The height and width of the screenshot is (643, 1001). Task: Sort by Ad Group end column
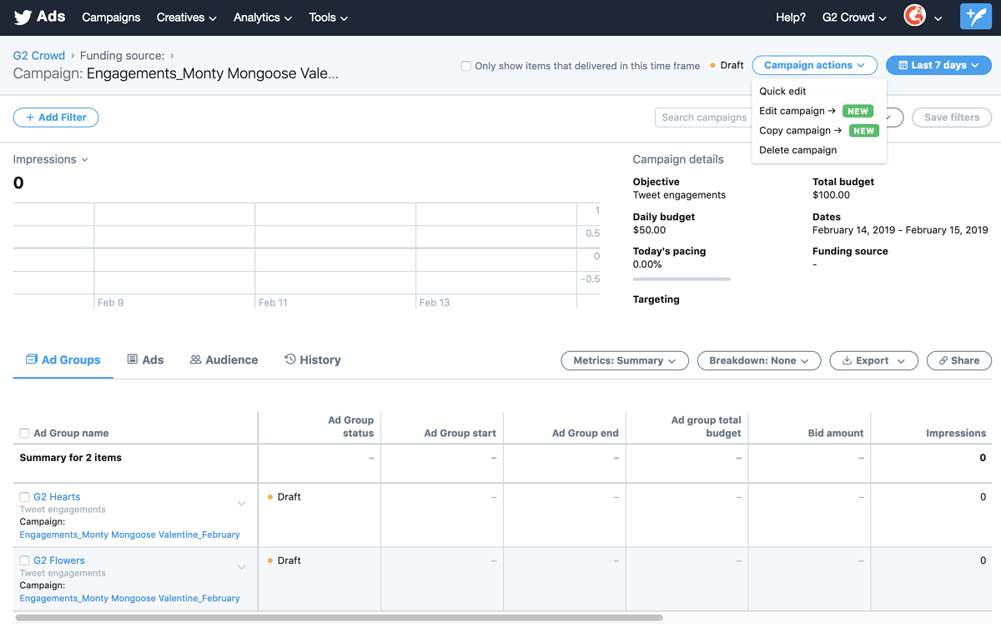click(x=586, y=433)
